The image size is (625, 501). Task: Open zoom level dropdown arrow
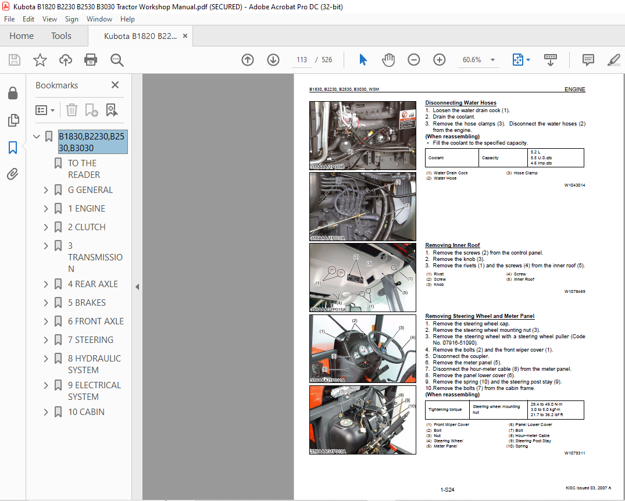click(x=492, y=60)
